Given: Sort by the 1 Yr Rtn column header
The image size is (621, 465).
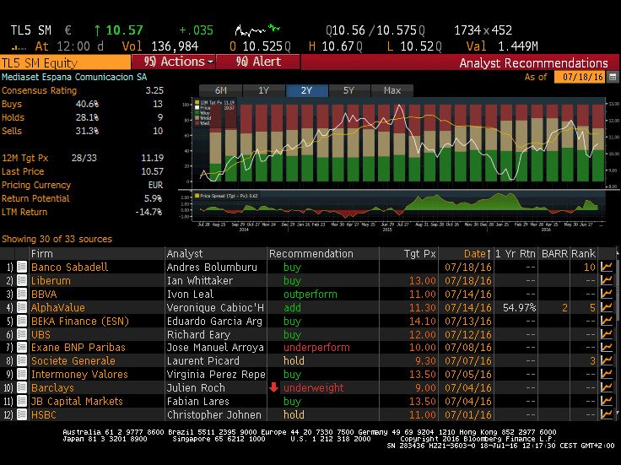Looking at the screenshot, I should tap(516, 253).
